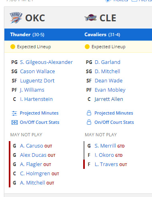
Task: Open OKC Projected Minutes link
Action: [39, 113]
